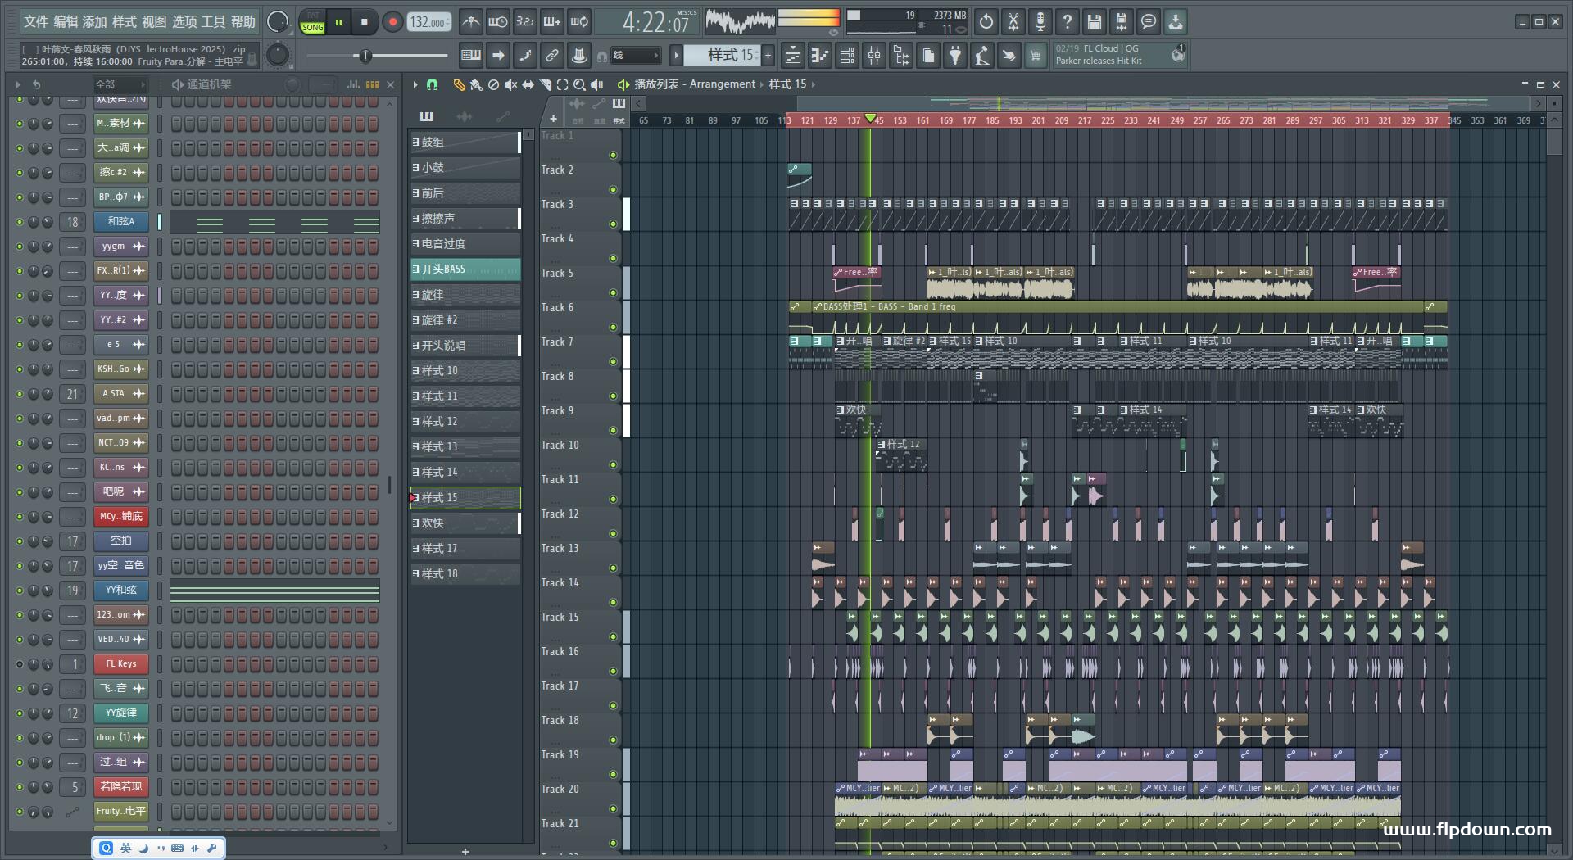Select the playlist slice tool

pos(545,84)
